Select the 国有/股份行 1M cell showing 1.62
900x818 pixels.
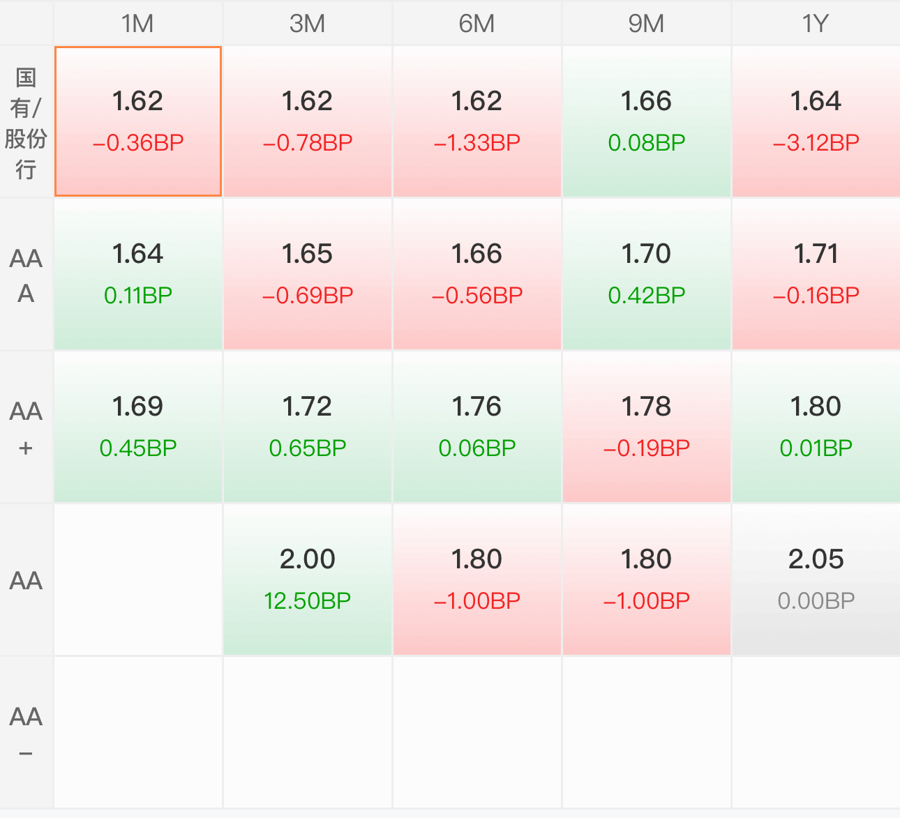click(138, 121)
